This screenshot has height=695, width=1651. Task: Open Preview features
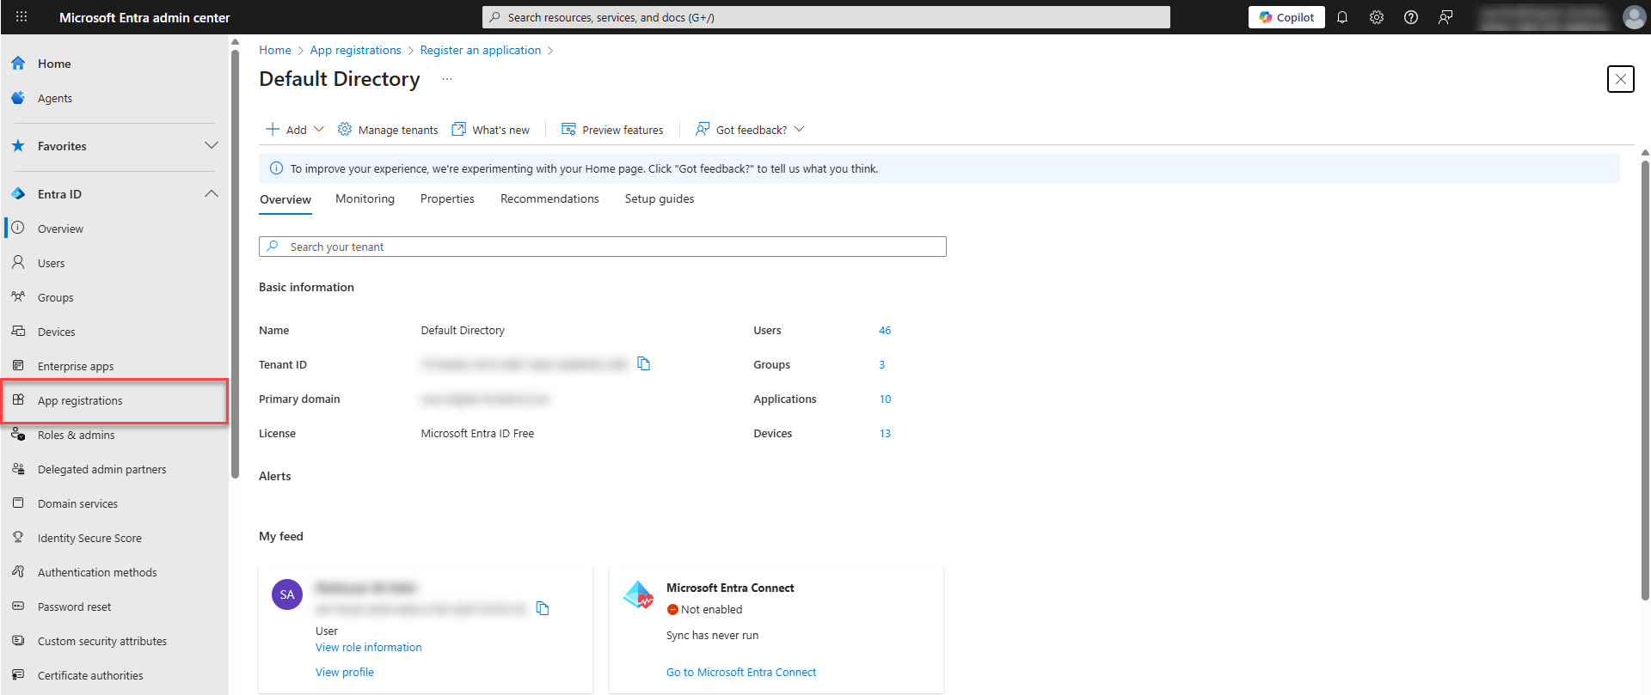pyautogui.click(x=612, y=130)
